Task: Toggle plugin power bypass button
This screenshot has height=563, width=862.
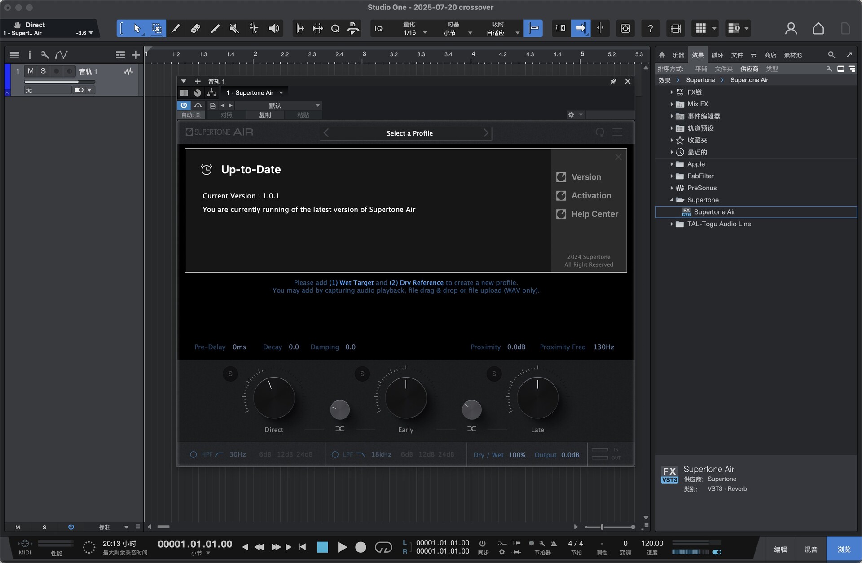Action: [x=184, y=105]
